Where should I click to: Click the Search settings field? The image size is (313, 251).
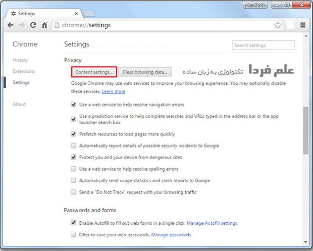[x=264, y=45]
